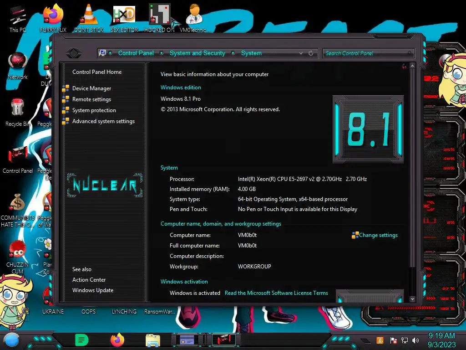Image resolution: width=466 pixels, height=350 pixels.
Task: Click the volume speaker tray icon
Action: (415, 340)
